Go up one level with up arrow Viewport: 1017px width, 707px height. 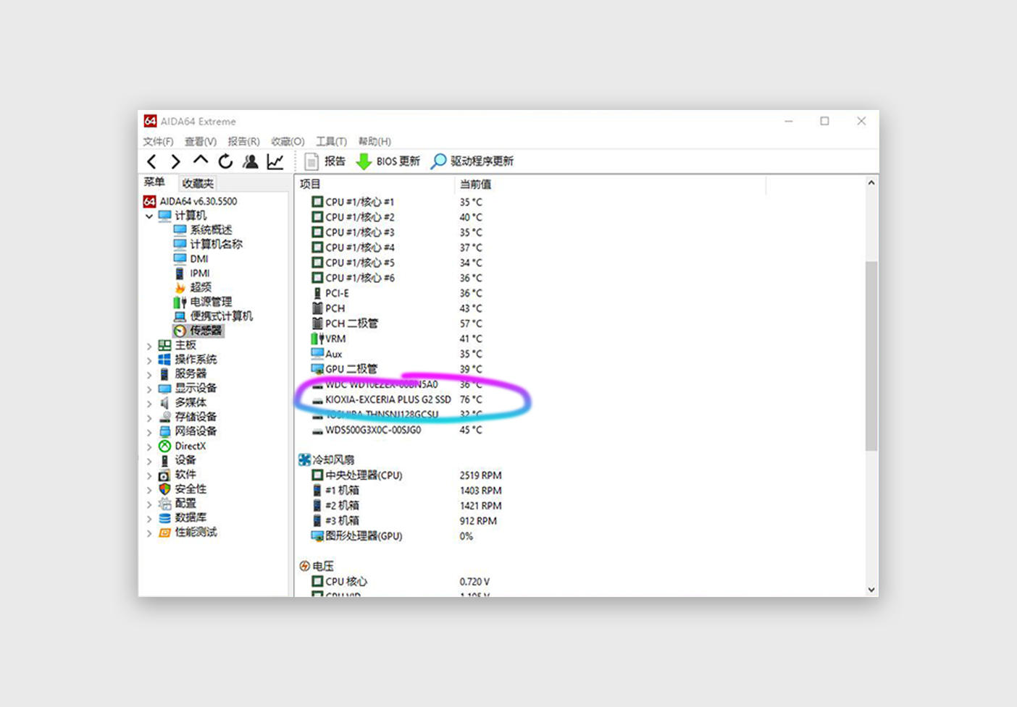[x=201, y=161]
